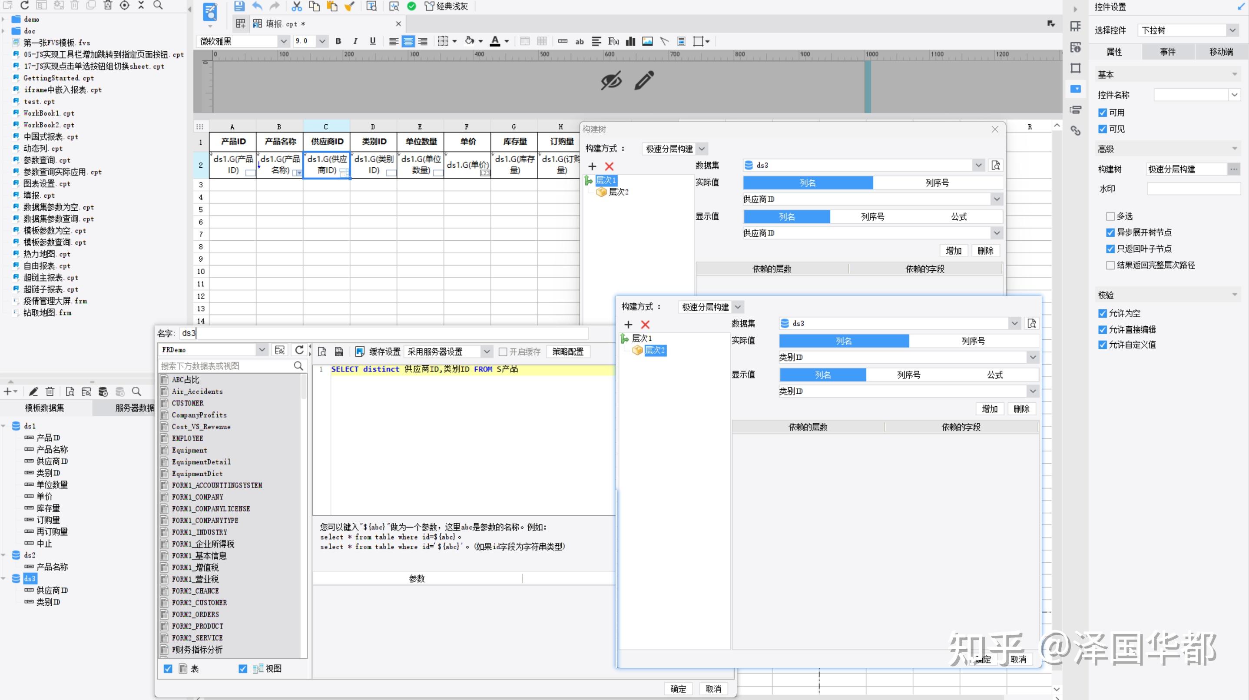Click 取消 in the dataset dialog
1249x700 pixels.
713,689
